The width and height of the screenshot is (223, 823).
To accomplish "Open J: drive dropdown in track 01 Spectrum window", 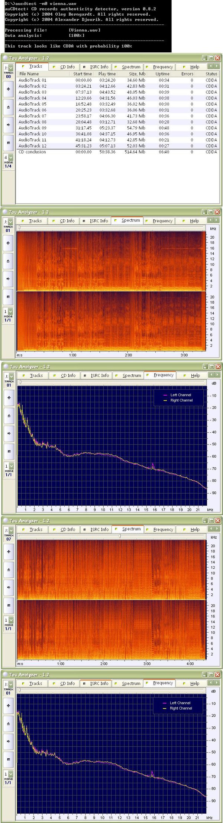I will [11, 222].
